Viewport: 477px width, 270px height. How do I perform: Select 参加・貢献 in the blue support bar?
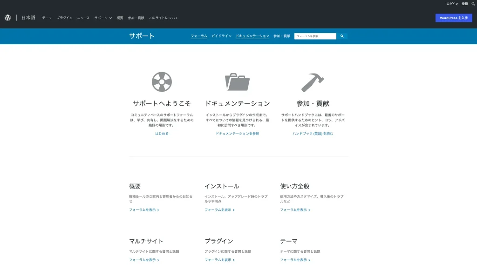coord(282,36)
